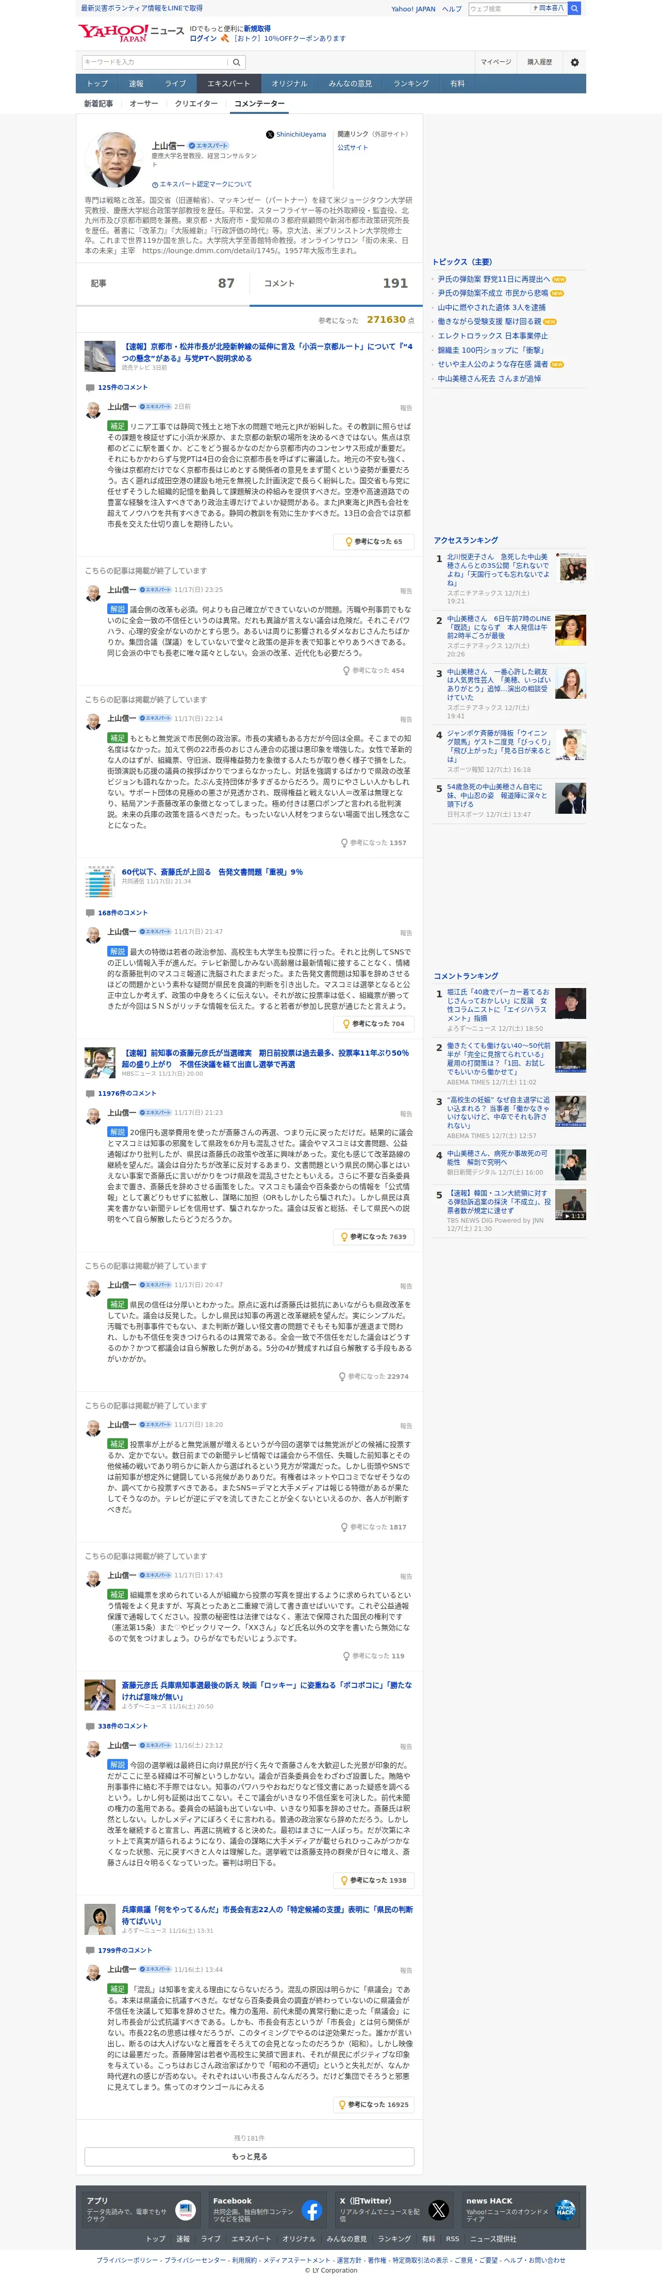The width and height of the screenshot is (662, 2286).
Task: Click the ウェブ検索 input field
Action: coord(499,8)
